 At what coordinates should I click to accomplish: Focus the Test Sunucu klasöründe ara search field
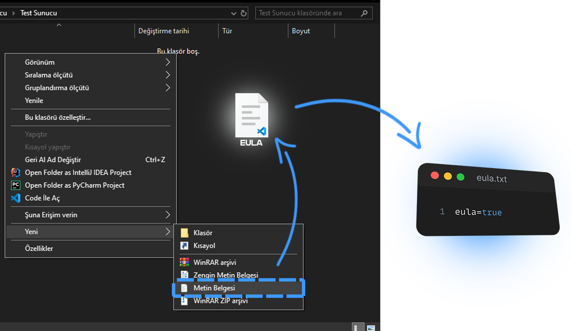point(313,13)
